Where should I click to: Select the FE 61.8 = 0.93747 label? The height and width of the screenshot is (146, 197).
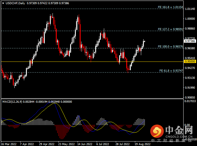click(x=171, y=71)
